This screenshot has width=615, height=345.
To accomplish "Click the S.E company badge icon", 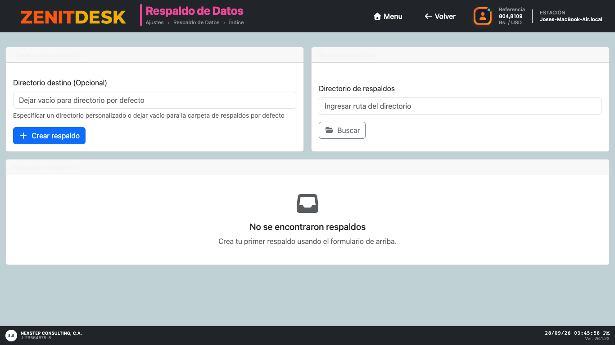I will pos(11,335).
